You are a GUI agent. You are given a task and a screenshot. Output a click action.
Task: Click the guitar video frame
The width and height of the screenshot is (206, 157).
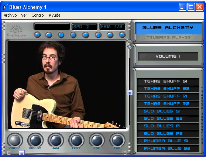(x=67, y=85)
